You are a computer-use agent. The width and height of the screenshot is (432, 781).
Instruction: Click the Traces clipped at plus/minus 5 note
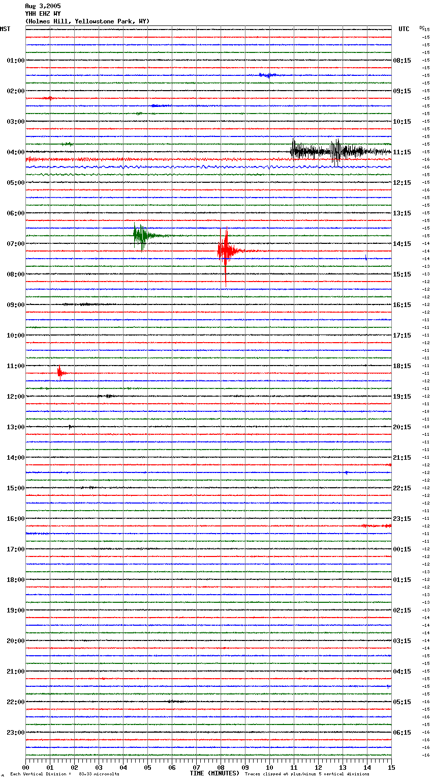307,774
